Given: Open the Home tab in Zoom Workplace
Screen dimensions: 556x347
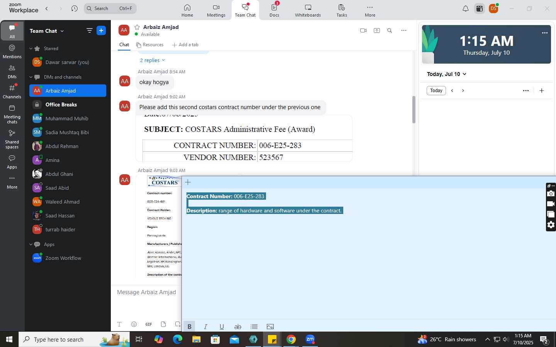Looking at the screenshot, I should (x=187, y=10).
